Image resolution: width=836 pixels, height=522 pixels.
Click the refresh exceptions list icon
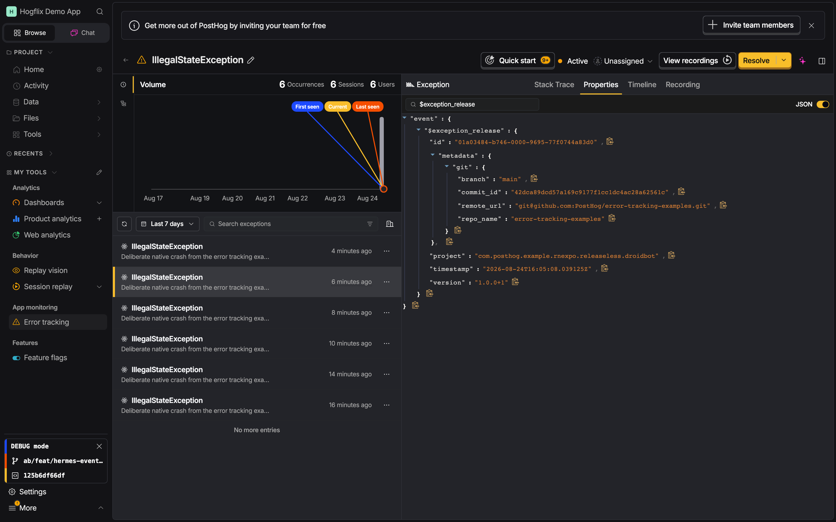click(124, 224)
